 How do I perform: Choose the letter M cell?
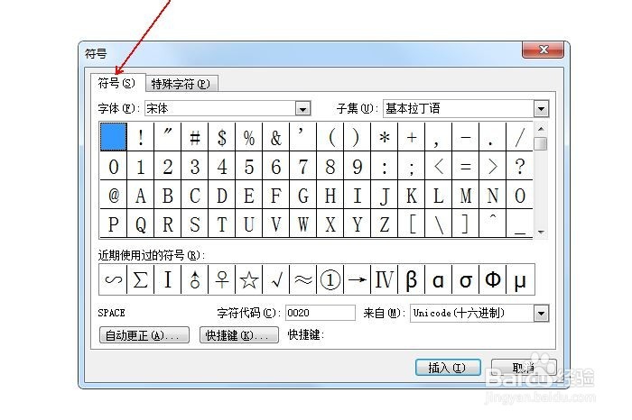pos(466,195)
